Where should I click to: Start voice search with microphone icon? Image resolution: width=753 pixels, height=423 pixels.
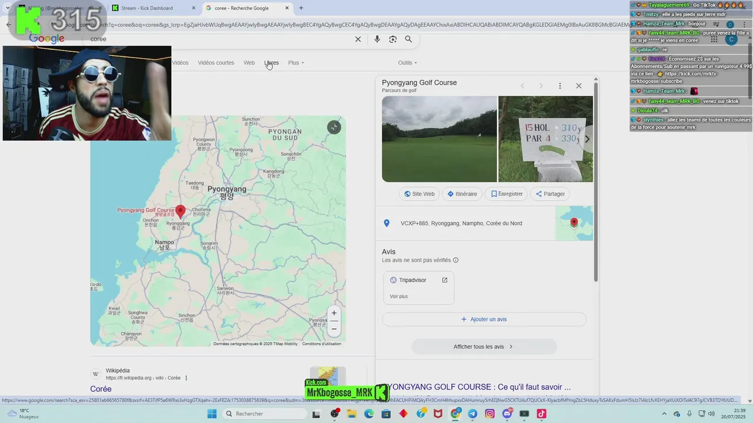click(x=377, y=39)
